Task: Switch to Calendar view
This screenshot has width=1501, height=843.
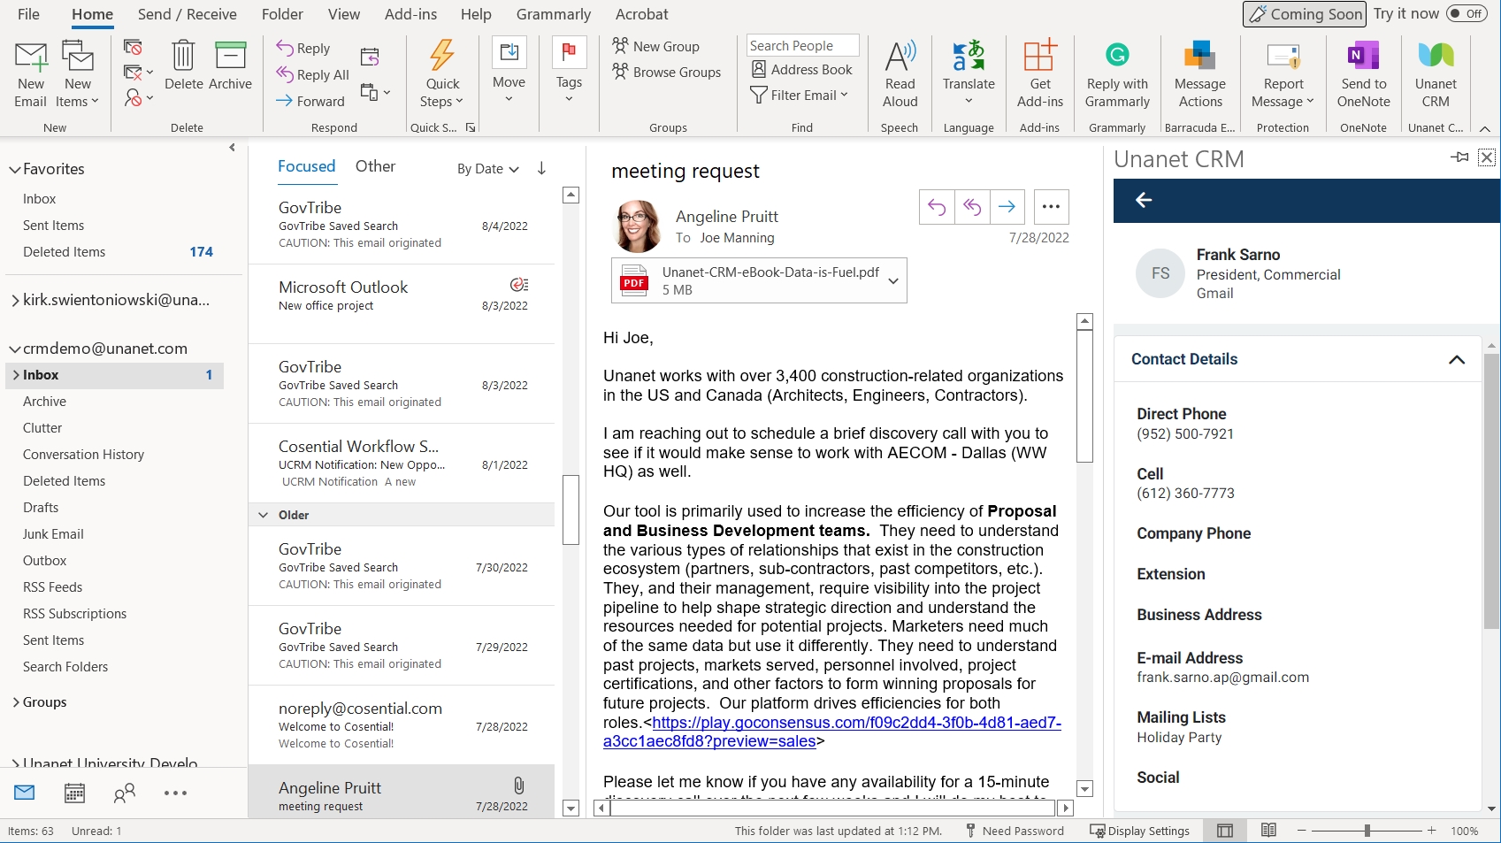Action: [74, 793]
